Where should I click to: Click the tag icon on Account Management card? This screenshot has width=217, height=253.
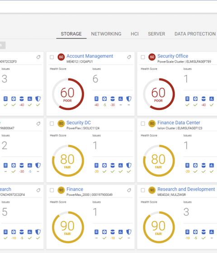point(129,57)
